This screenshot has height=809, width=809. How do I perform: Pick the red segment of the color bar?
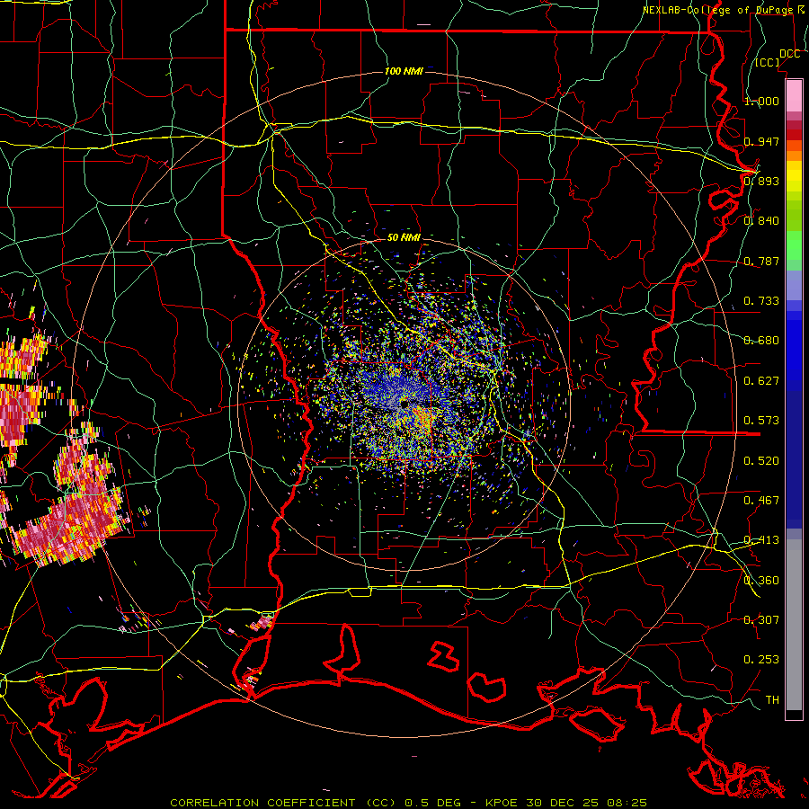(x=794, y=135)
